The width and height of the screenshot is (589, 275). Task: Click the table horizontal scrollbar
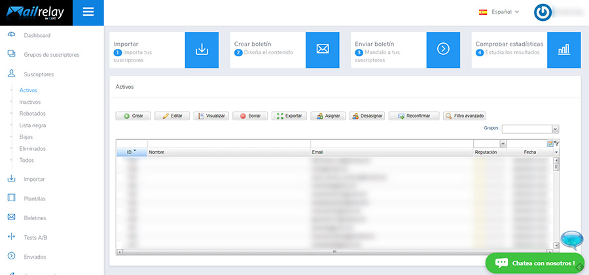335,251
